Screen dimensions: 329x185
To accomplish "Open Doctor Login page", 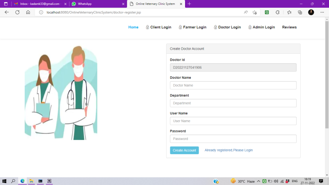I will (227, 27).
